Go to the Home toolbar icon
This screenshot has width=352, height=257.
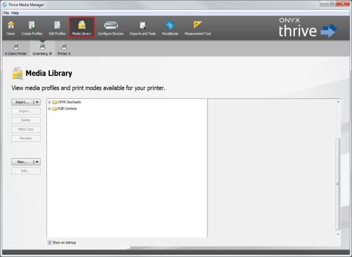tap(11, 28)
